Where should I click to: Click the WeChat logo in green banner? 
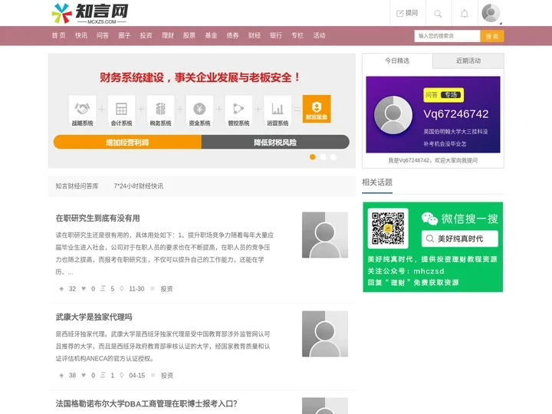point(429,219)
